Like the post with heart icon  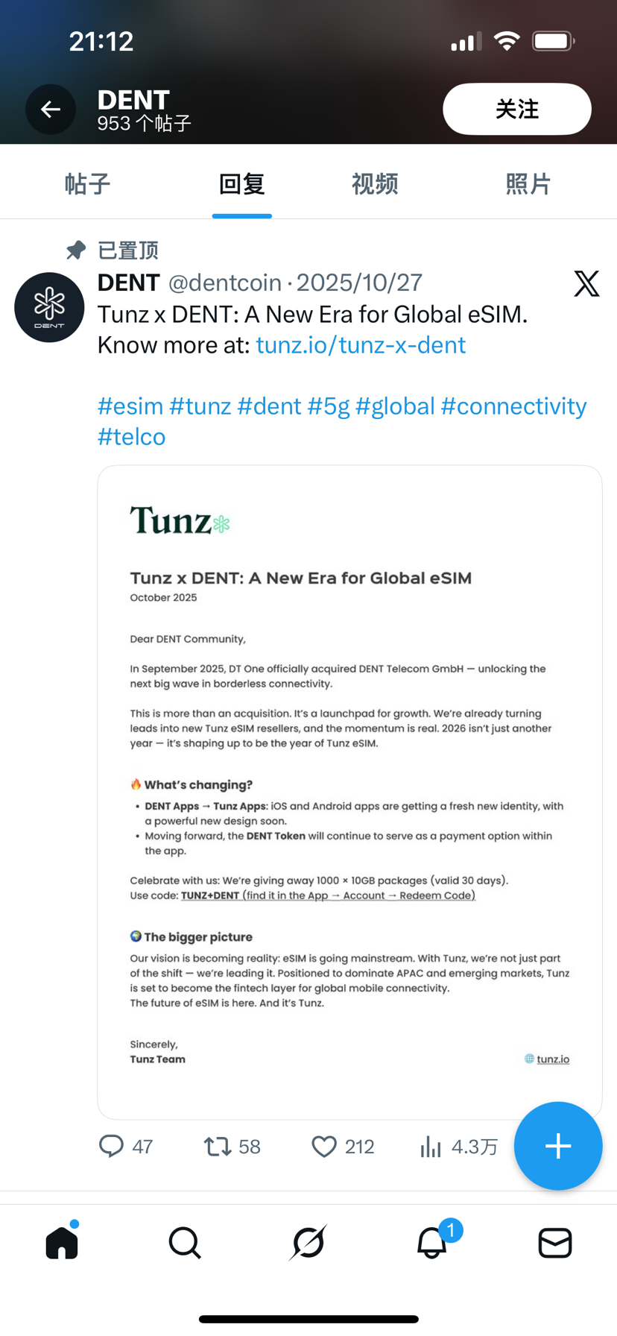pyautogui.click(x=324, y=1146)
